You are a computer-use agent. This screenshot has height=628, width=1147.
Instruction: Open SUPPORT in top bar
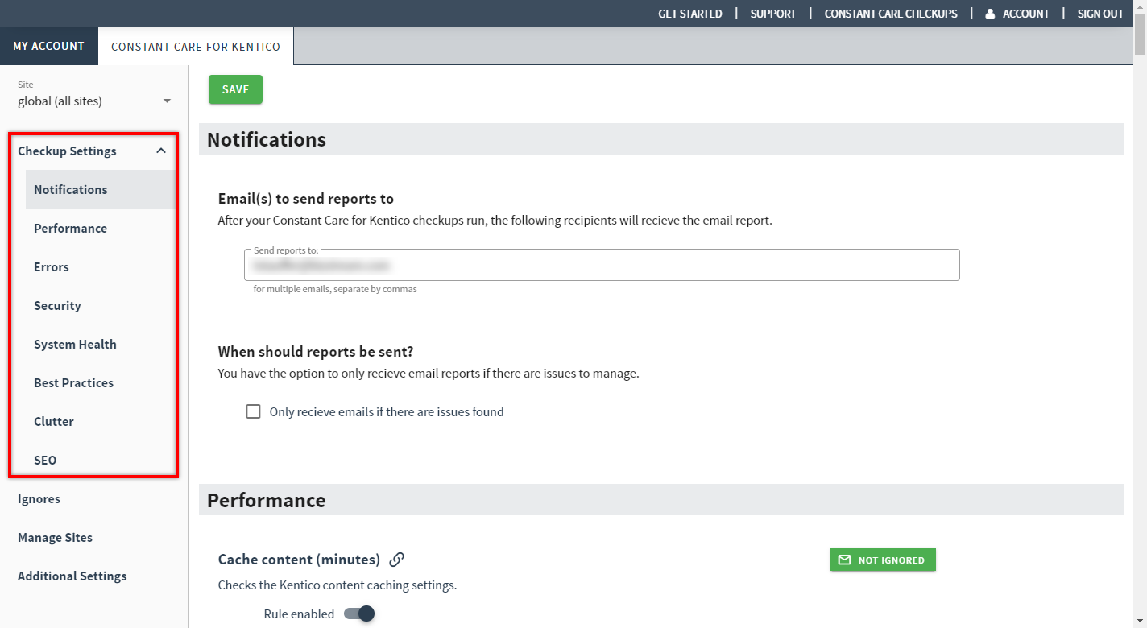click(x=773, y=14)
